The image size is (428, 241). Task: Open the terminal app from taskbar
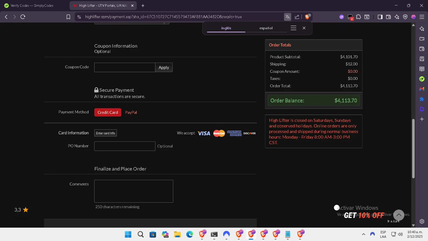click(x=214, y=234)
